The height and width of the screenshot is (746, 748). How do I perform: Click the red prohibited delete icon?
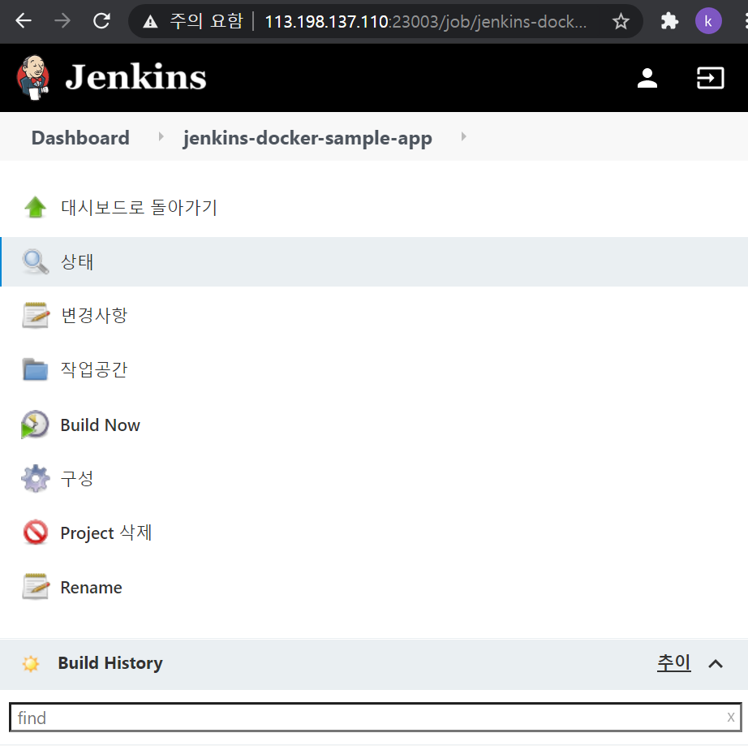coord(36,533)
